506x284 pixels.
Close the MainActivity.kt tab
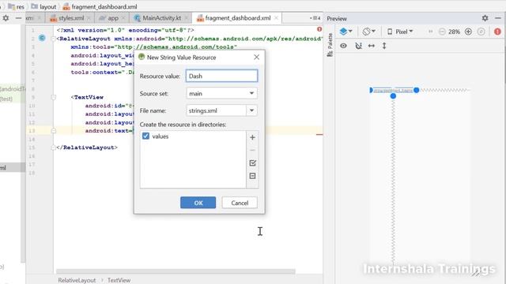(187, 18)
